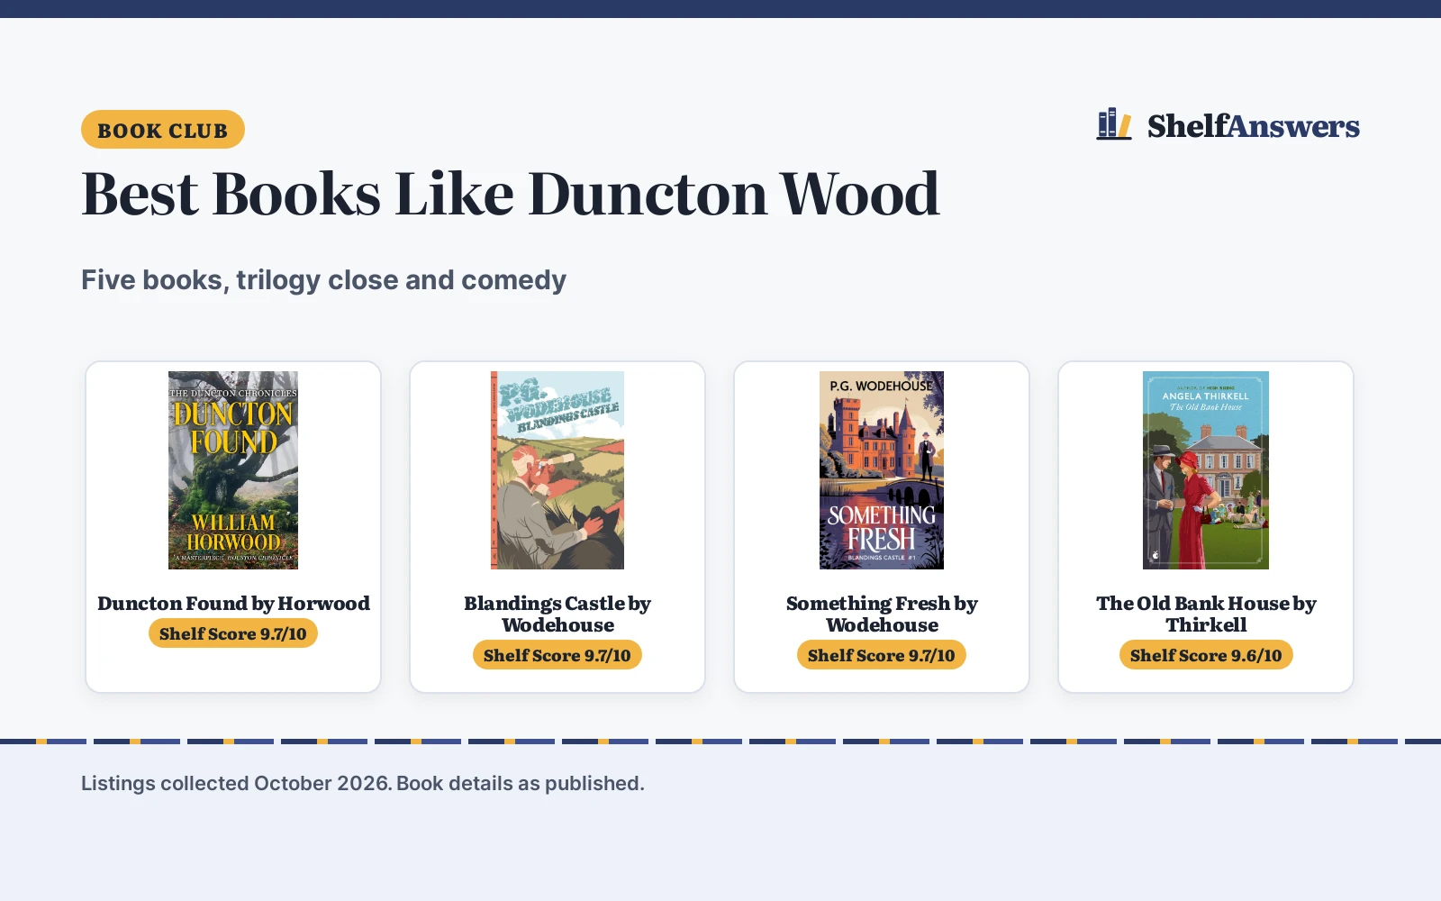The width and height of the screenshot is (1441, 901).
Task: View the Something Fresh cover image
Action: tap(882, 470)
